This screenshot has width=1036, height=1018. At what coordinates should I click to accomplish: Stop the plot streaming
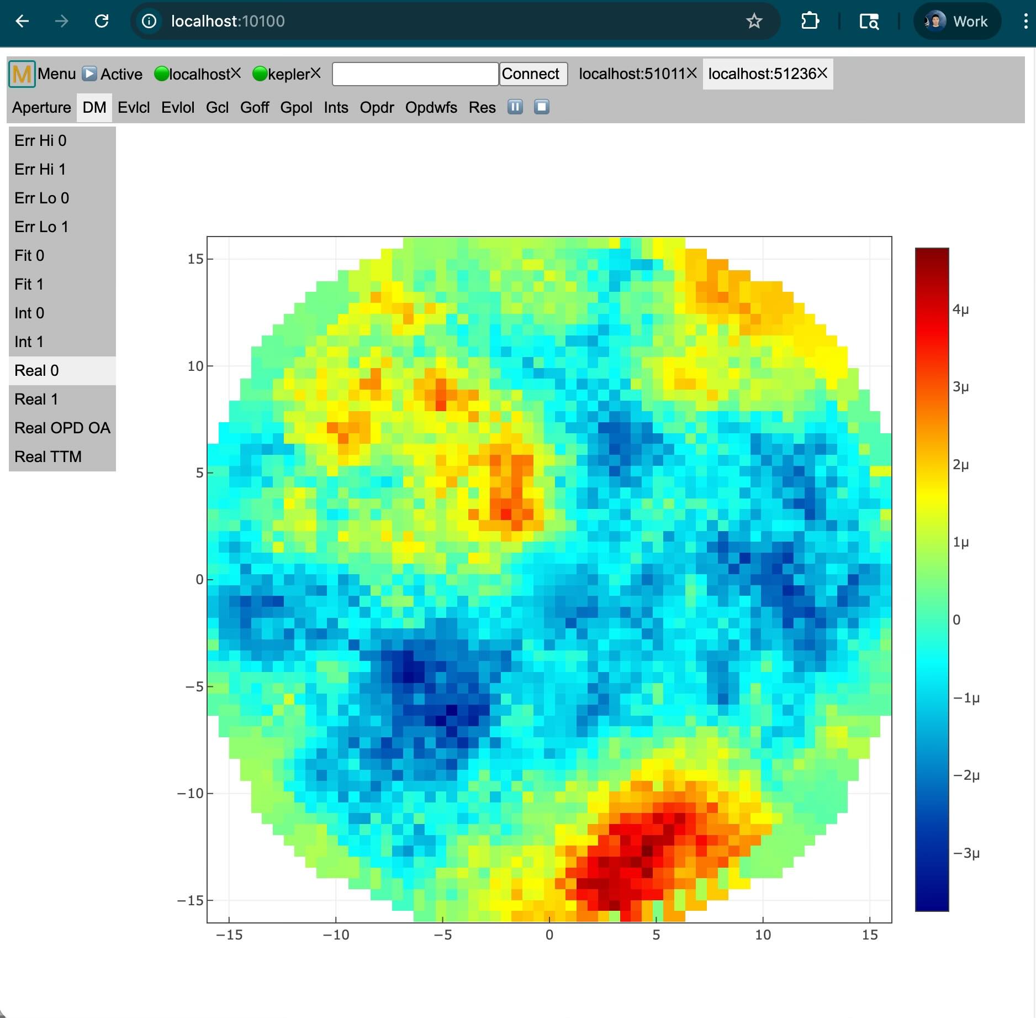[541, 107]
